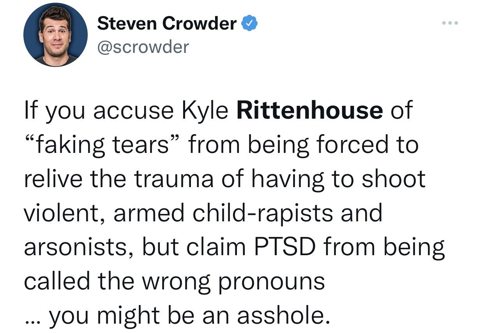Viewport: 484px width, 333px height.
Task: Click the Steven Crowder display name
Action: [x=167, y=24]
